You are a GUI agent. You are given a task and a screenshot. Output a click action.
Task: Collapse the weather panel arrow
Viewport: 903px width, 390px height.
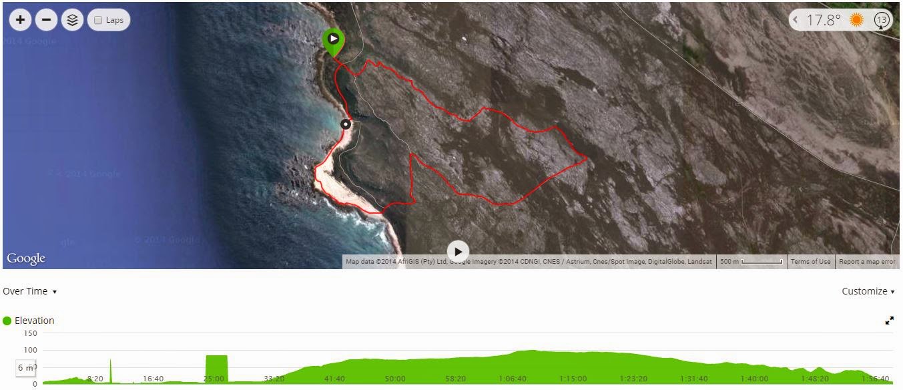coord(796,20)
